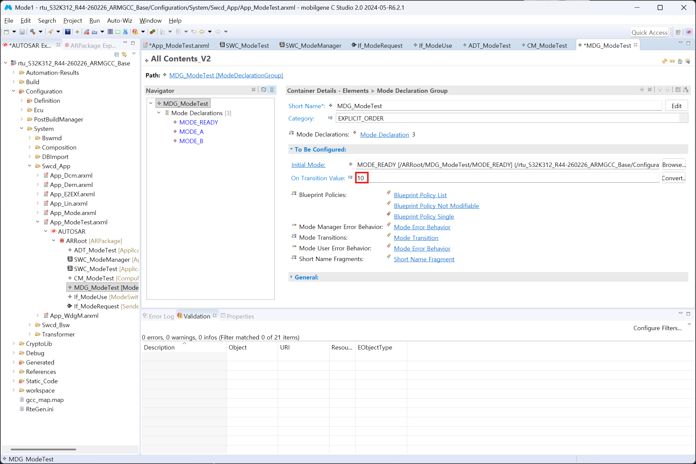Screen dimensions: 696x464
Task: Collapse the App_ModeTest.arxml node
Action: (38, 222)
